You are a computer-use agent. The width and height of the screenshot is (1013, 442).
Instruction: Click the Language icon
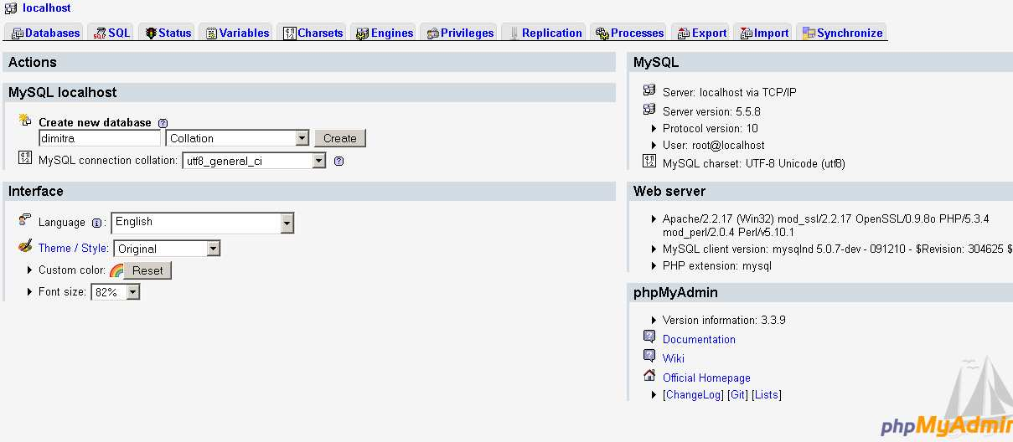24,220
